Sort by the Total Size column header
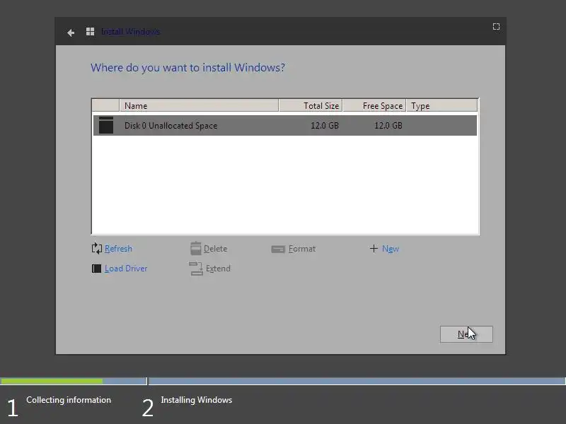The width and height of the screenshot is (566, 424). 311,105
